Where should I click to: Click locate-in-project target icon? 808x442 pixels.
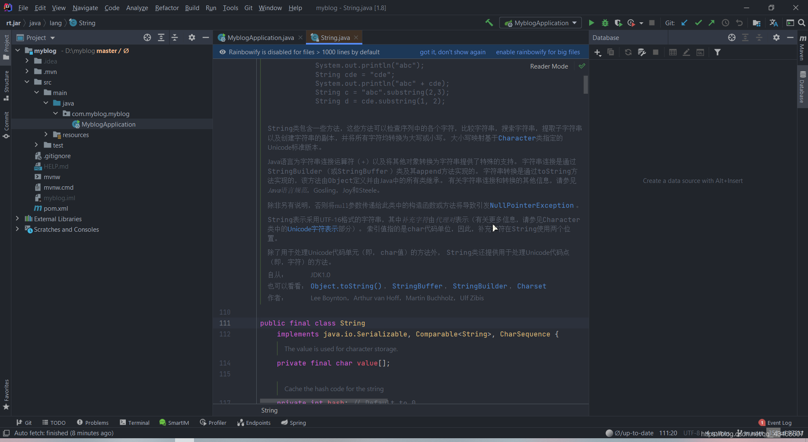147,37
